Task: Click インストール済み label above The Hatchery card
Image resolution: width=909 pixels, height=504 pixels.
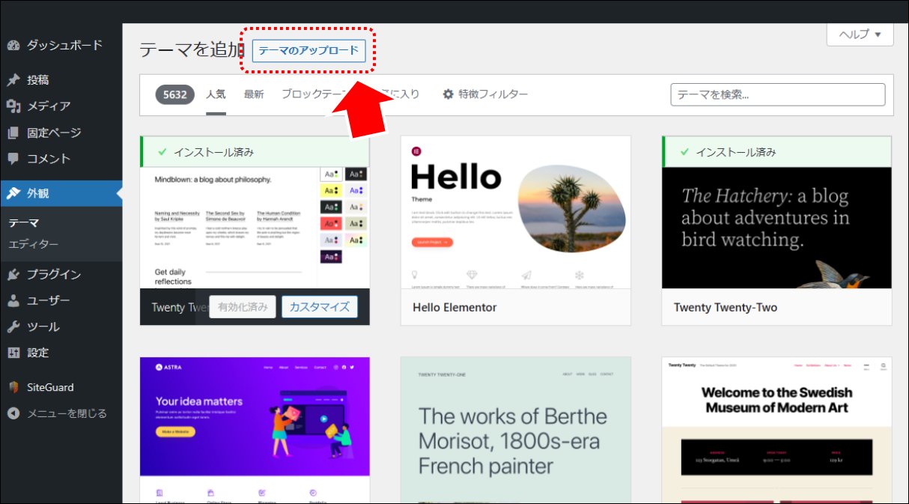Action: 736,152
